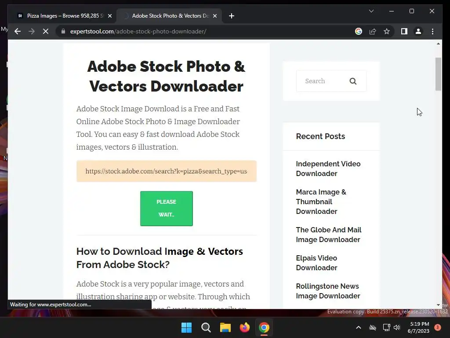Close the Adobe Stock Photo & Vectors tab
Image resolution: width=450 pixels, height=338 pixels.
(x=214, y=16)
